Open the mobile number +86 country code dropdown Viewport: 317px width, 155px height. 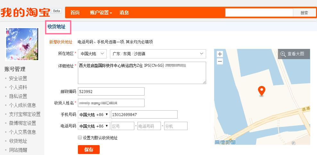(x=94, y=114)
